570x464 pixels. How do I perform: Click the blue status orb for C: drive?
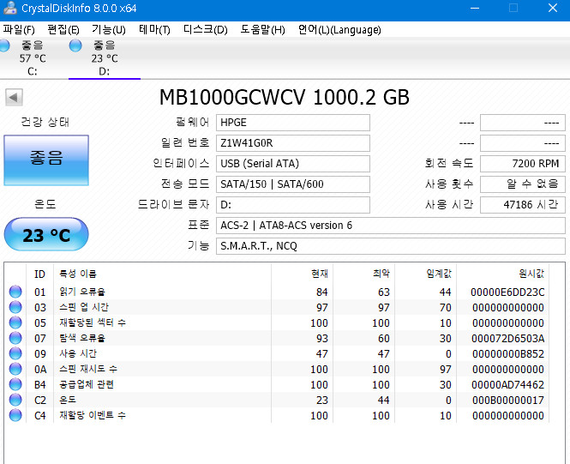4,45
